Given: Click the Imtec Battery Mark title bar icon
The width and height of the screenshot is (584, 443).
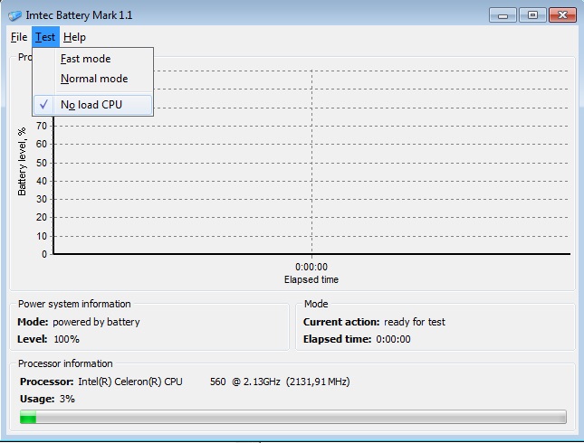Looking at the screenshot, I should point(14,15).
